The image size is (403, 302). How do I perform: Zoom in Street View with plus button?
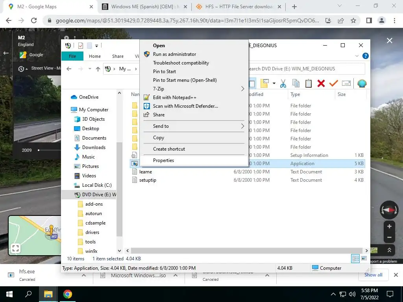click(389, 226)
